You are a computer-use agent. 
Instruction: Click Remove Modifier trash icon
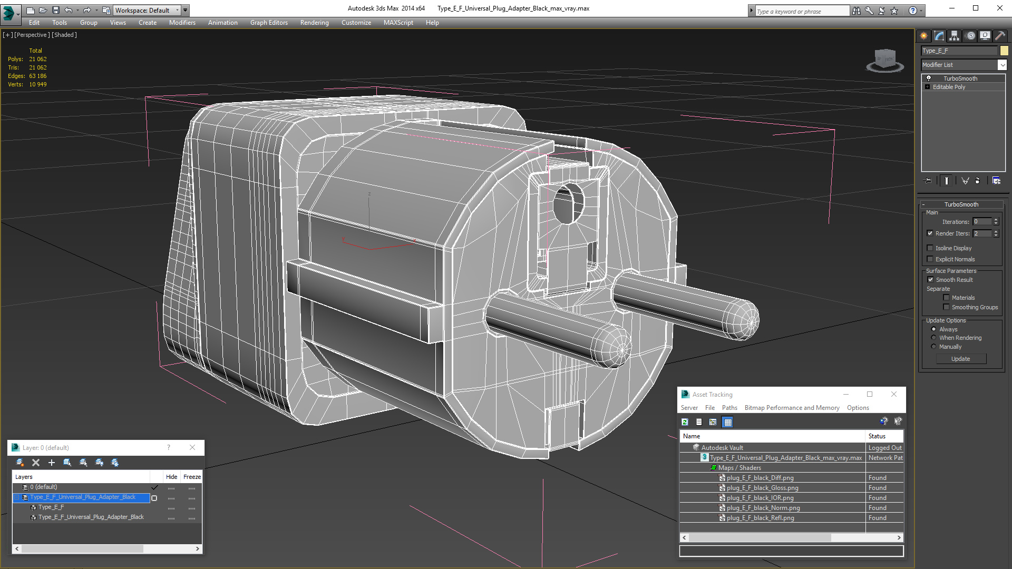point(978,181)
